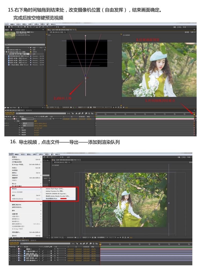
Task: Click Auto-keyframe stopwatch icon in upper timeline header
Action: coord(89,113)
